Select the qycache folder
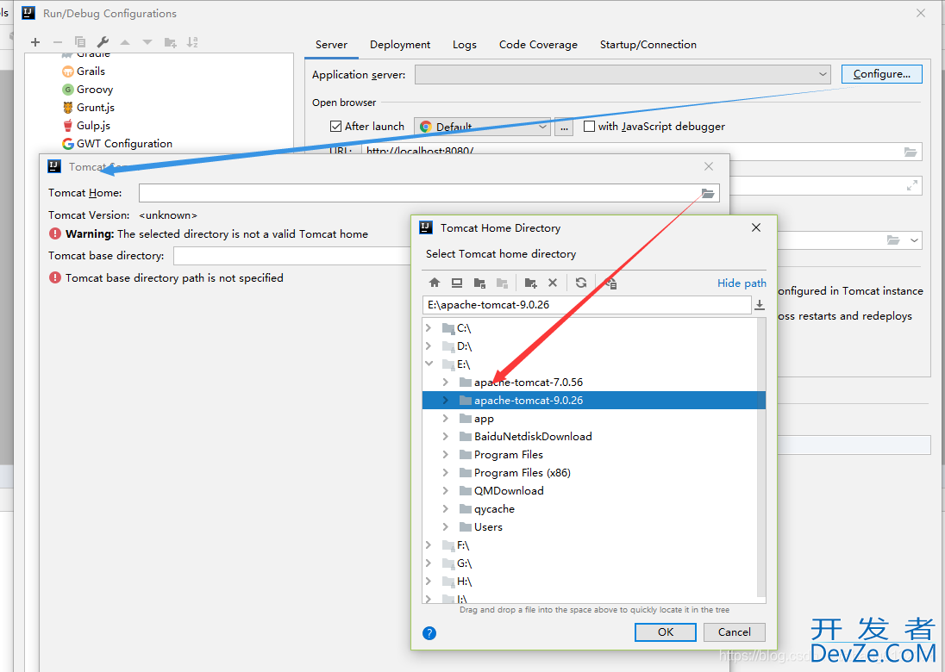Image resolution: width=945 pixels, height=672 pixels. point(494,509)
